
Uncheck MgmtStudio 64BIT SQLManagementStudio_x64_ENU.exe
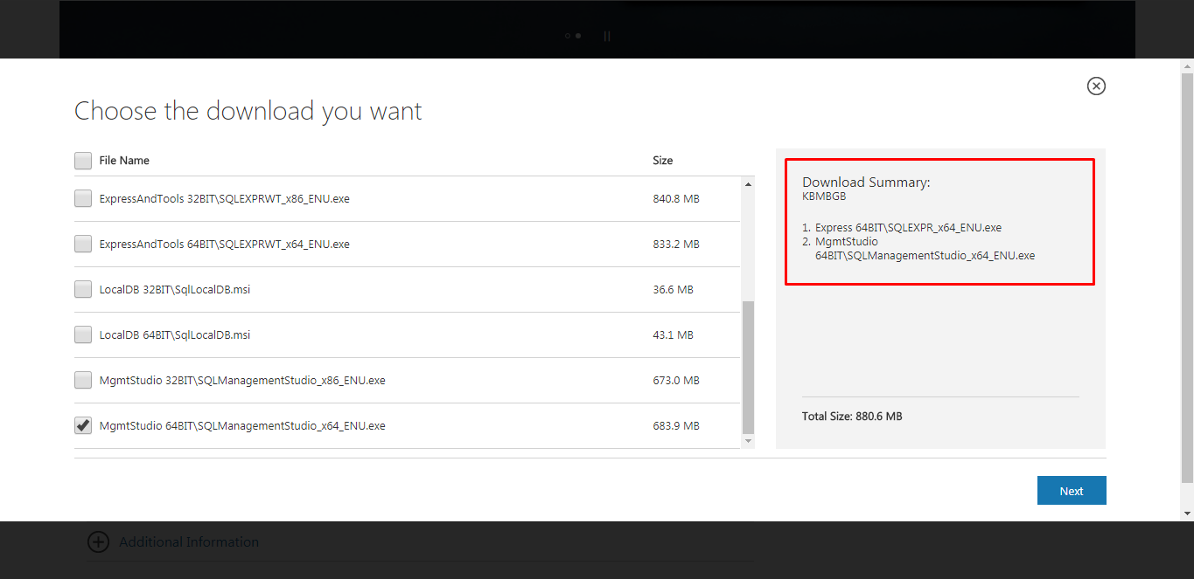pyautogui.click(x=83, y=425)
